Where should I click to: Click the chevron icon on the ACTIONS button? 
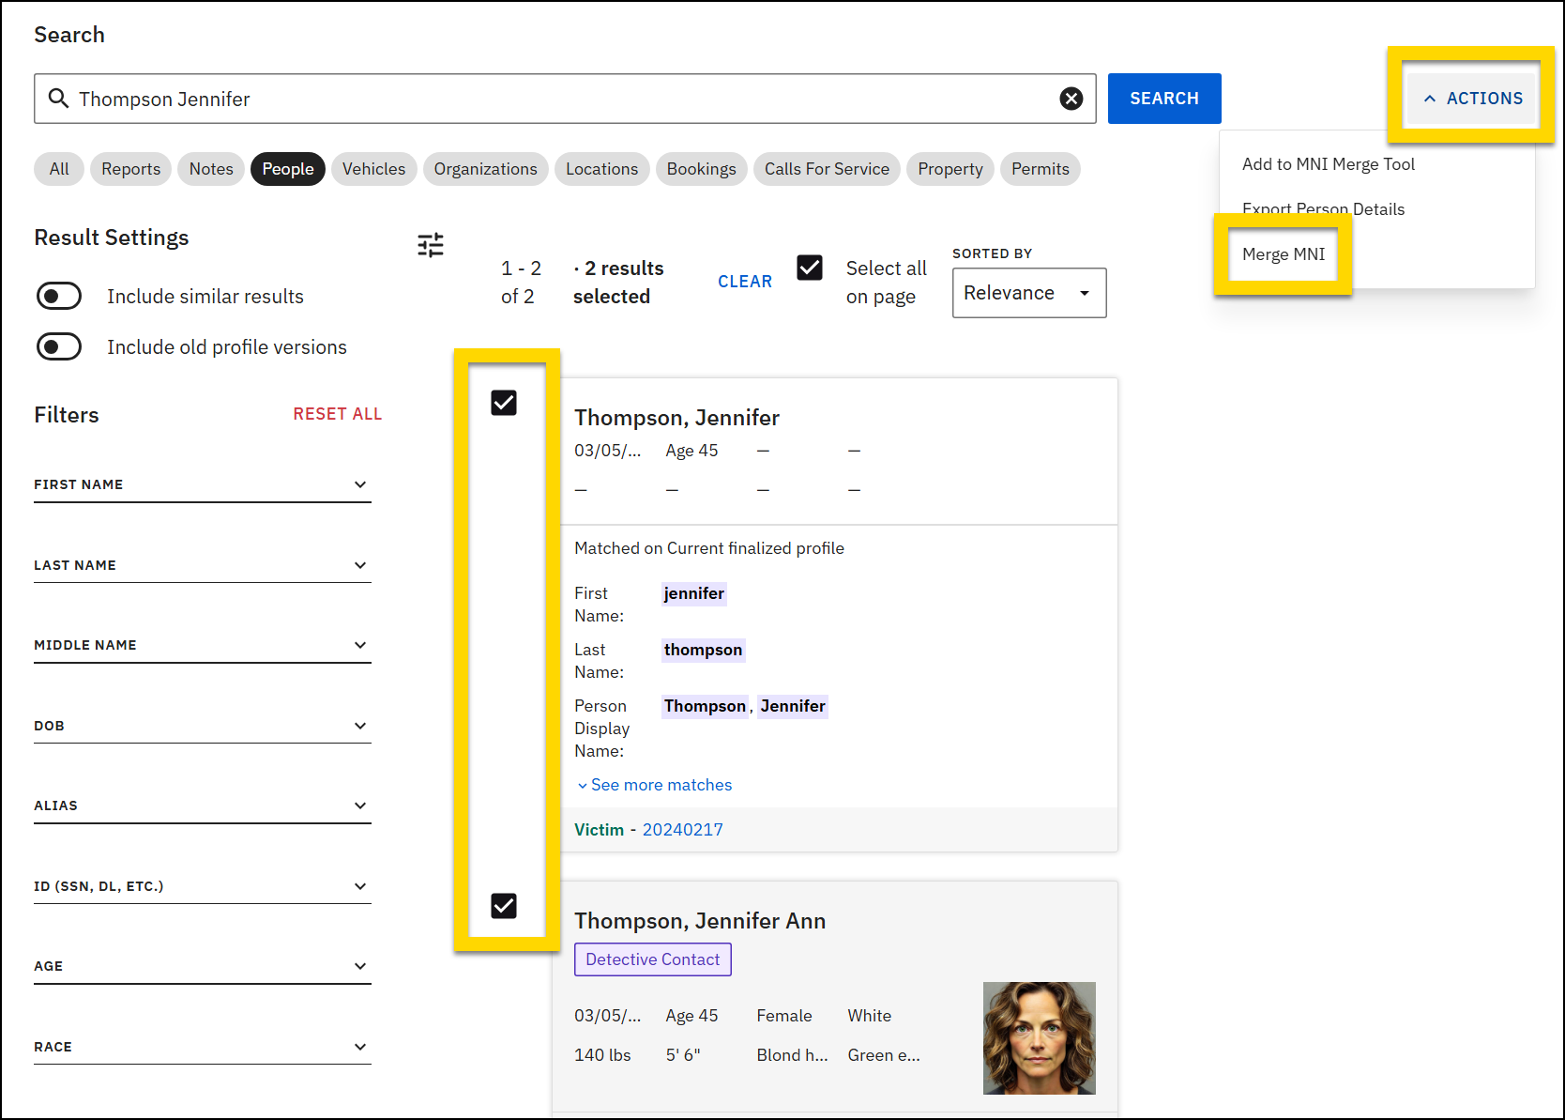[1430, 98]
